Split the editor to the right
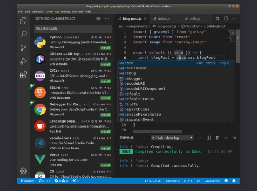 [x=226, y=19]
